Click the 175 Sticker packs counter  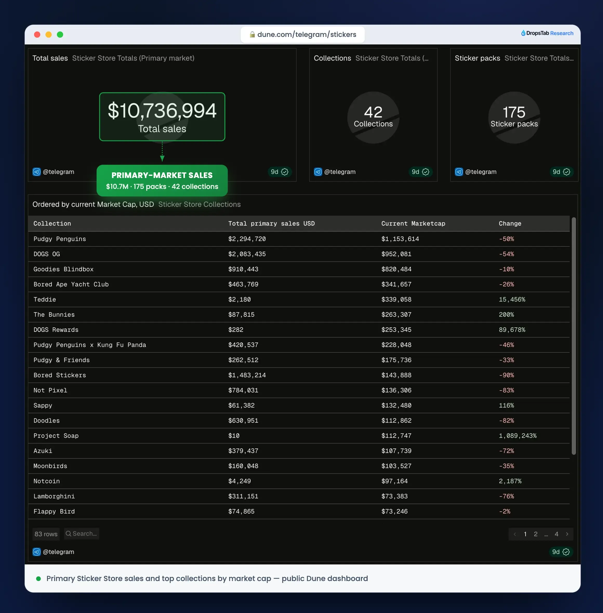point(514,117)
